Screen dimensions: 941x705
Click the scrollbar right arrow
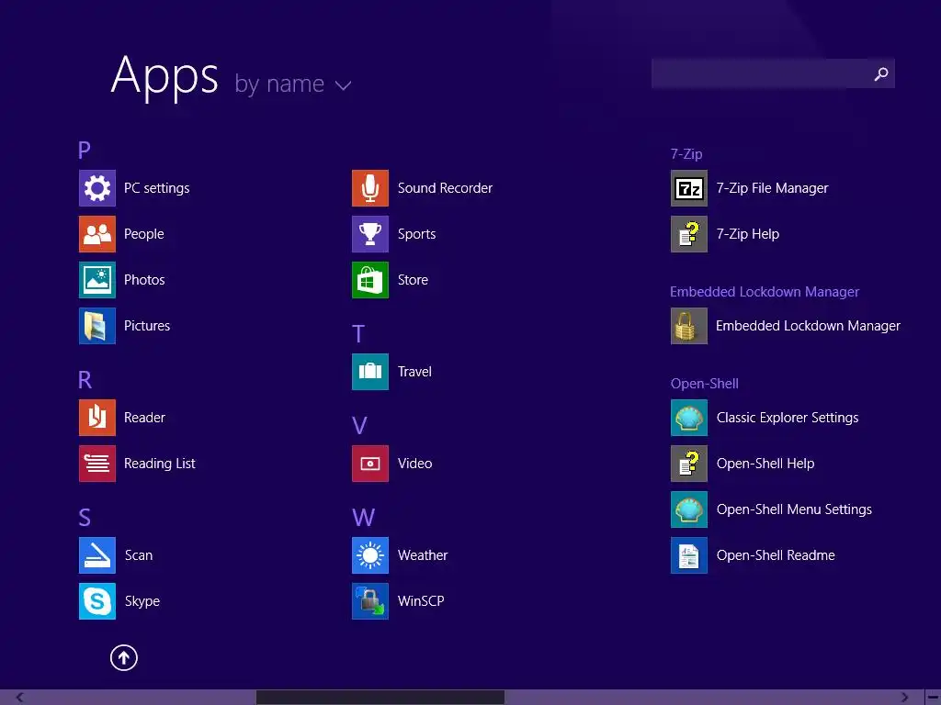(904, 698)
